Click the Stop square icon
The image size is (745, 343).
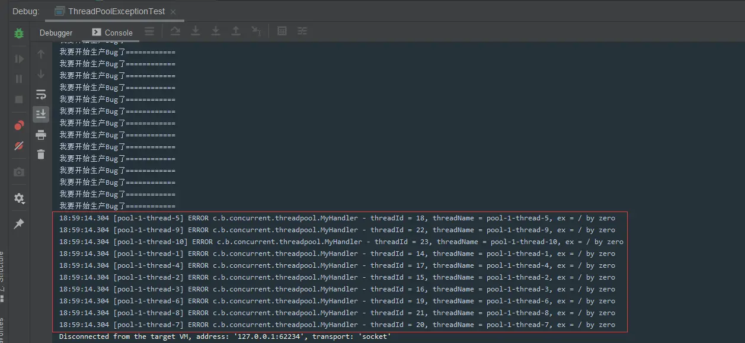[x=19, y=100]
